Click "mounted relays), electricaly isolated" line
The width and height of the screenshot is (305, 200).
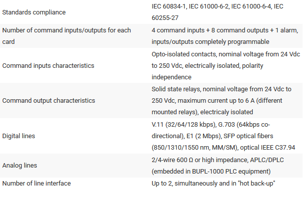pos(203,112)
